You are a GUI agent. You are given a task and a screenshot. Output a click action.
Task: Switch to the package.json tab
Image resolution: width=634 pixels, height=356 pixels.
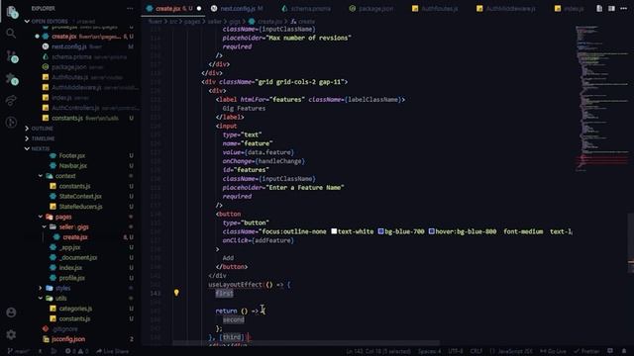click(371, 9)
